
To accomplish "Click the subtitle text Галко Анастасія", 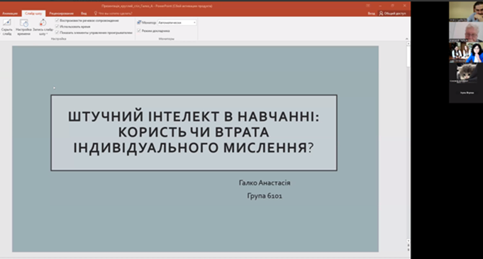I will point(265,183).
